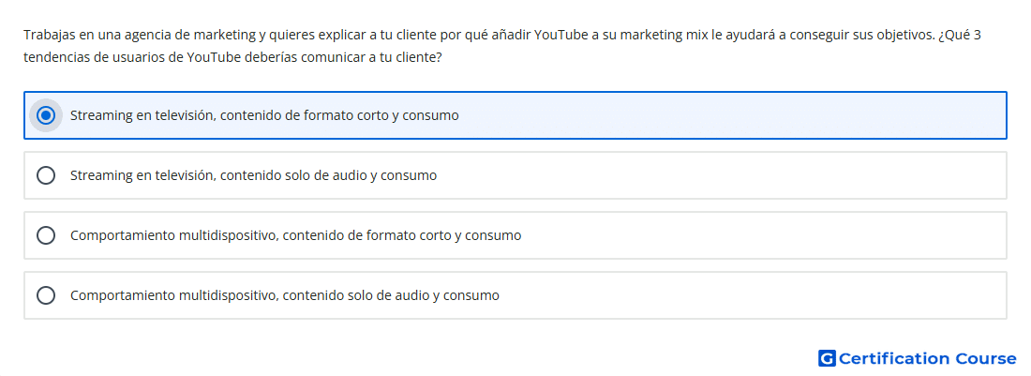
Task: Select radio for Comportamiento multidispositivo, formato corto
Action: (46, 235)
